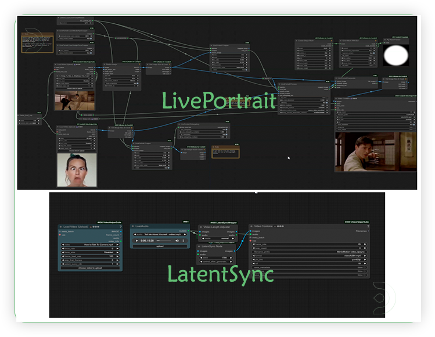This screenshot has width=435, height=337.
Task: Click images output socket on LatentSync Node
Action: click(235, 251)
